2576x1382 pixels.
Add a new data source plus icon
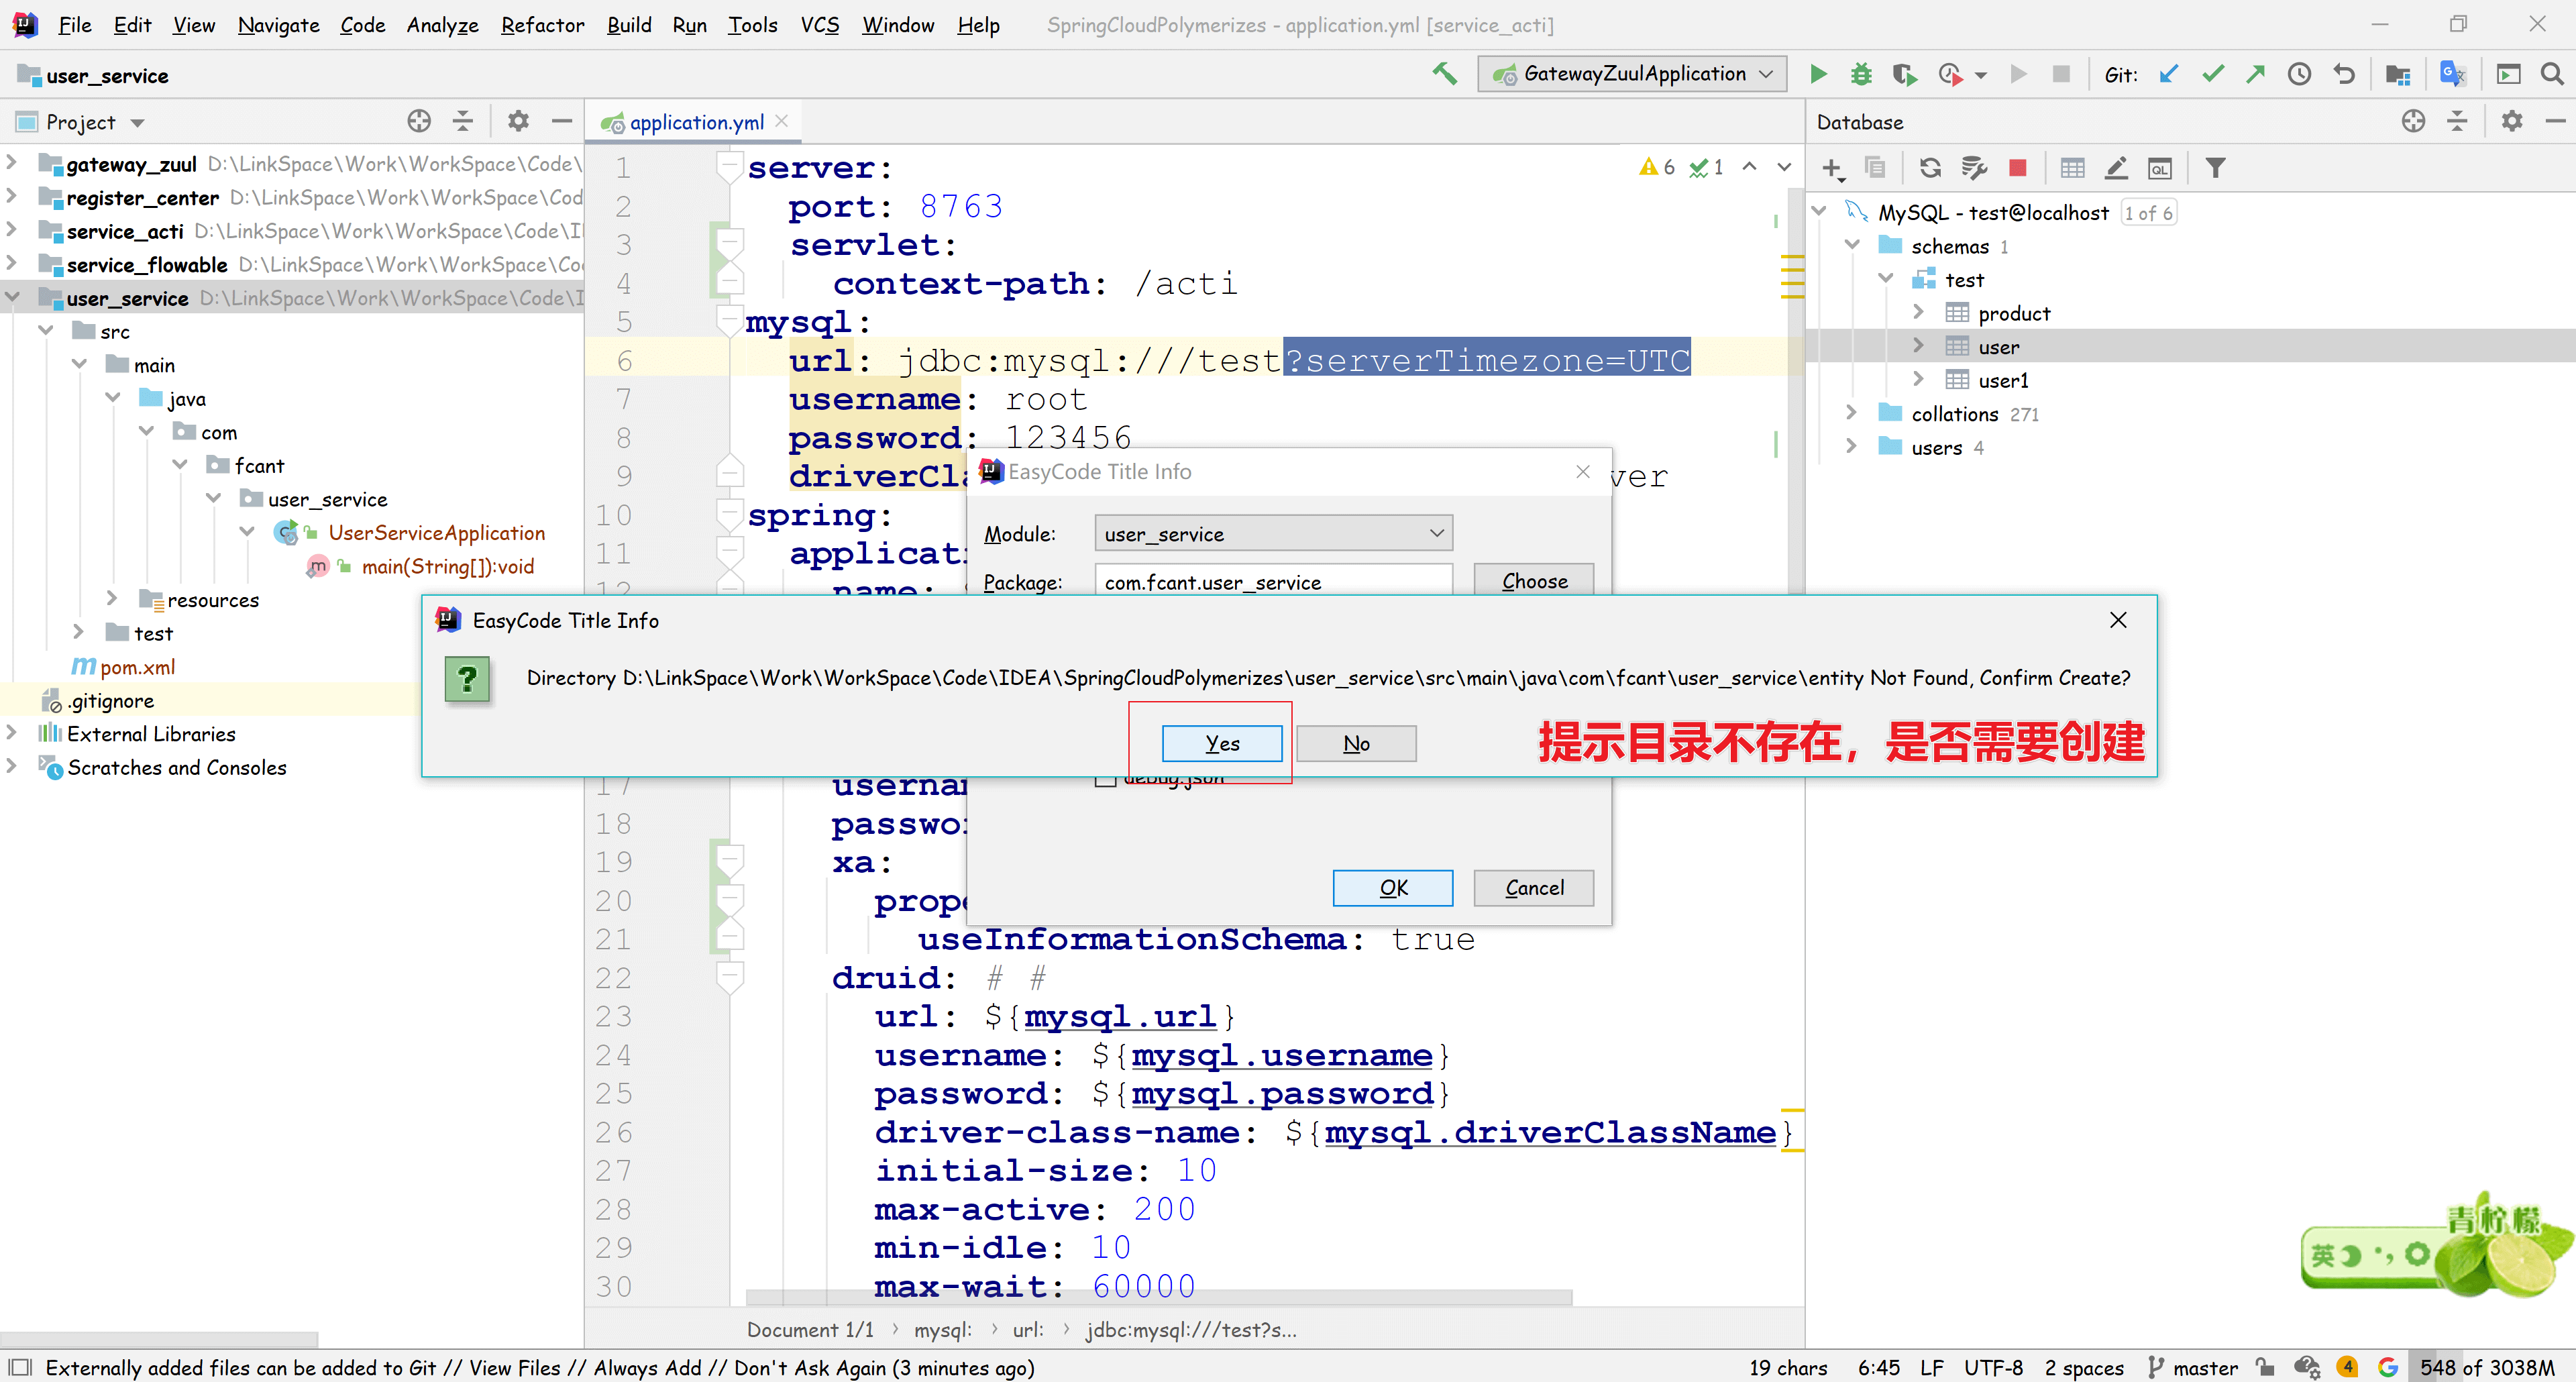pyautogui.click(x=1832, y=168)
